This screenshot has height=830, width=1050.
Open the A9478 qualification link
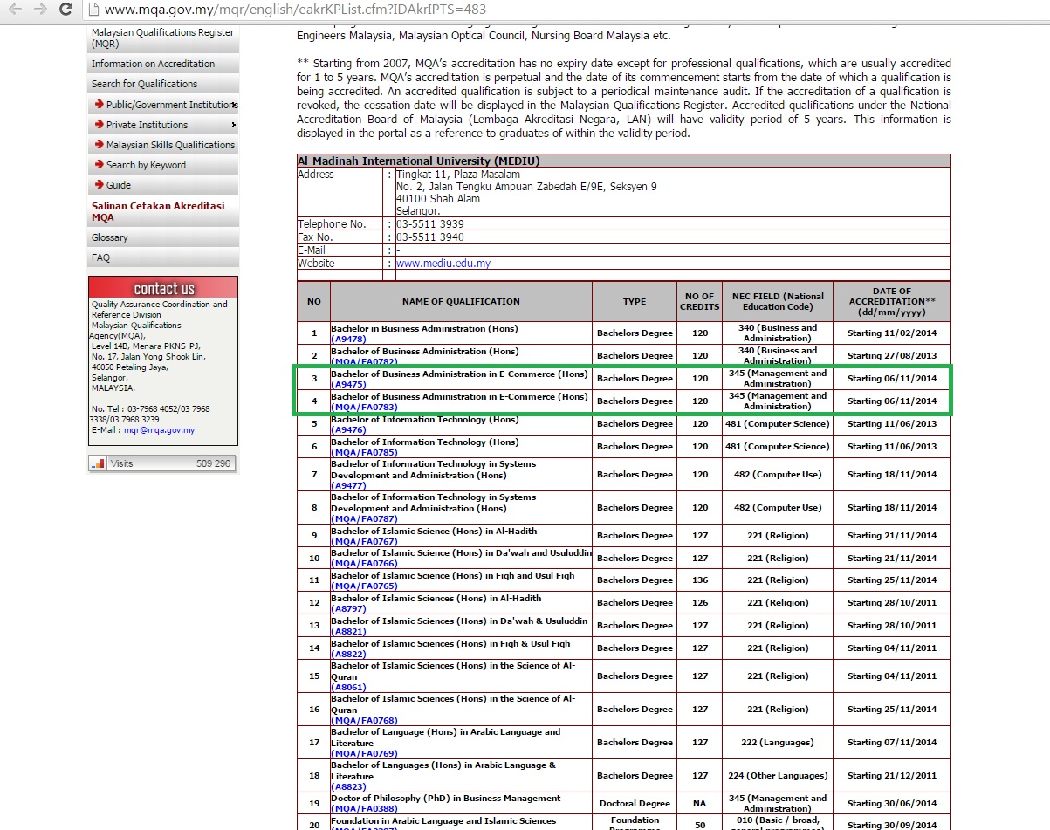pyautogui.click(x=348, y=340)
